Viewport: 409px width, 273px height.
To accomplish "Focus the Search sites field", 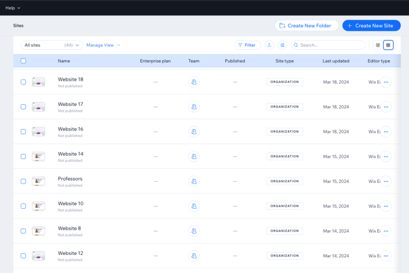I will [x=328, y=45].
